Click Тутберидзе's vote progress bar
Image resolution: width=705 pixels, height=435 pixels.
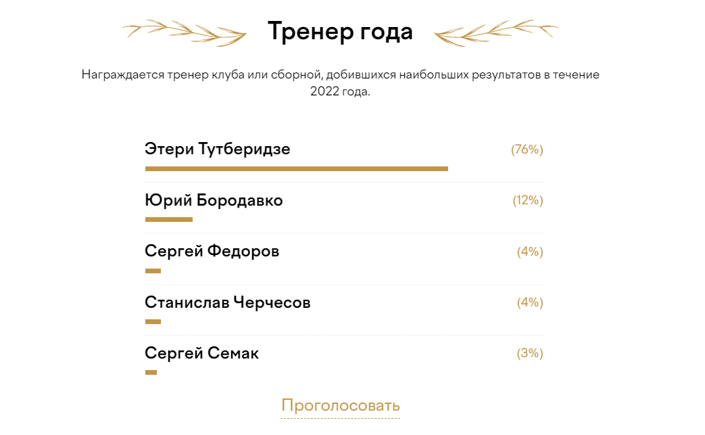point(296,168)
